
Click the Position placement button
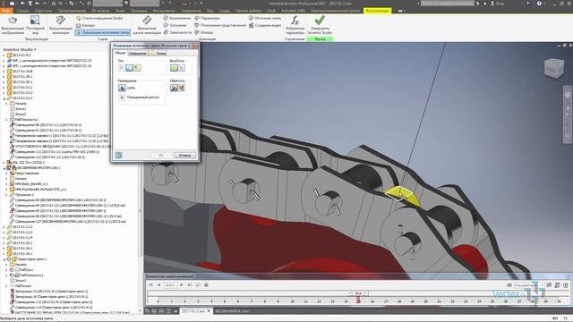point(122,97)
